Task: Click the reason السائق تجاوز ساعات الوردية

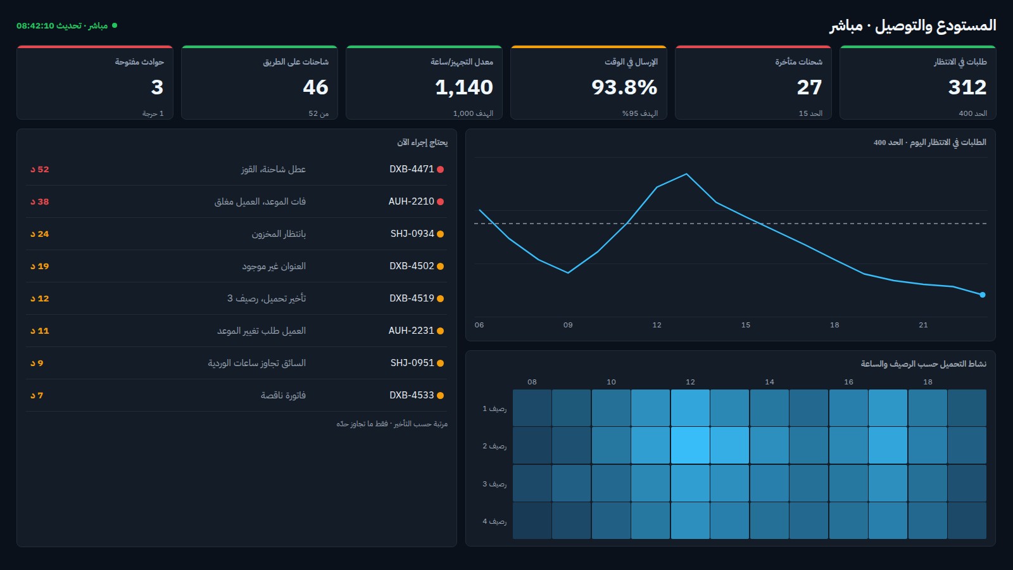Action: point(257,363)
